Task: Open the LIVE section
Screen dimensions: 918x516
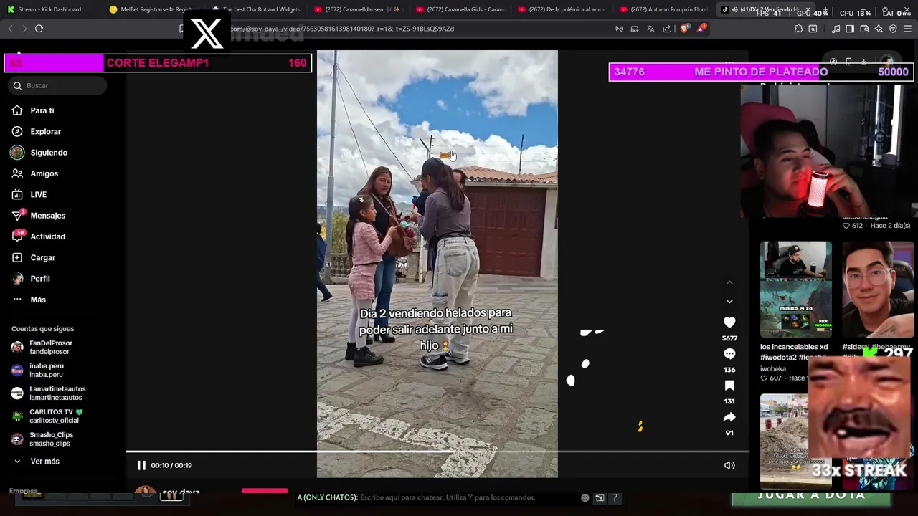Action: 38,194
